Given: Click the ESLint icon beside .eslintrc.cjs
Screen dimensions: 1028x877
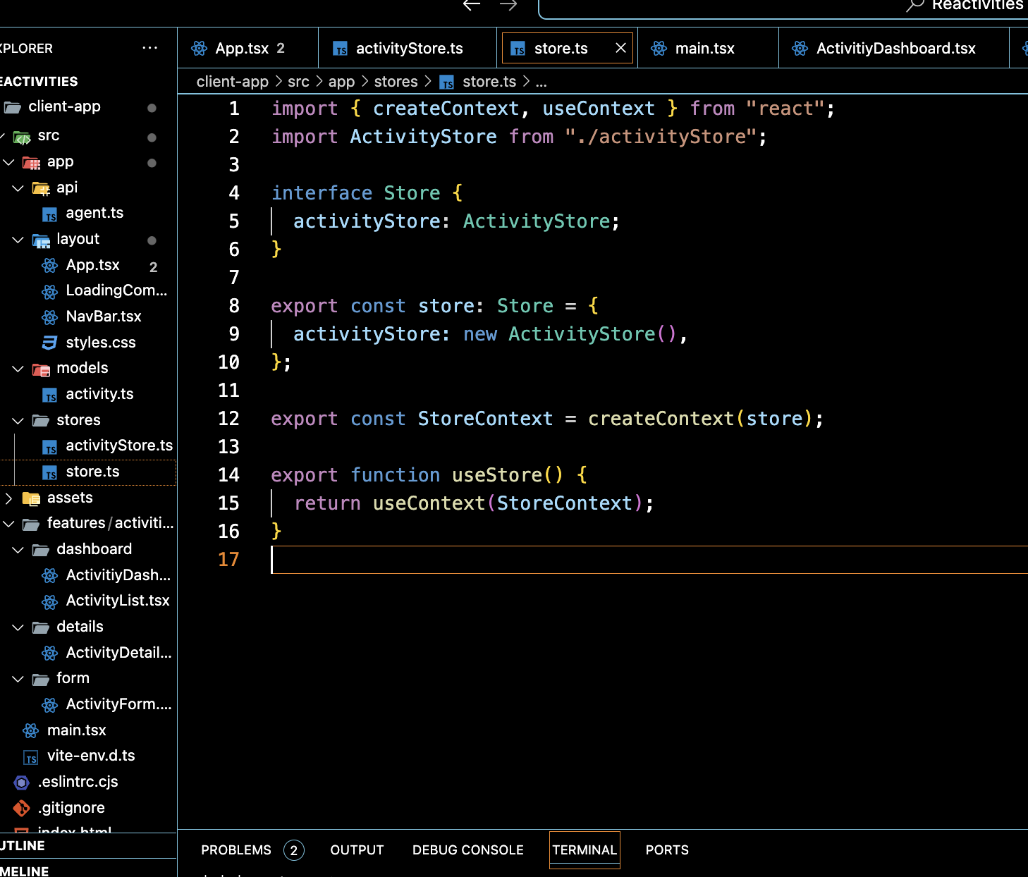Looking at the screenshot, I should tap(22, 783).
